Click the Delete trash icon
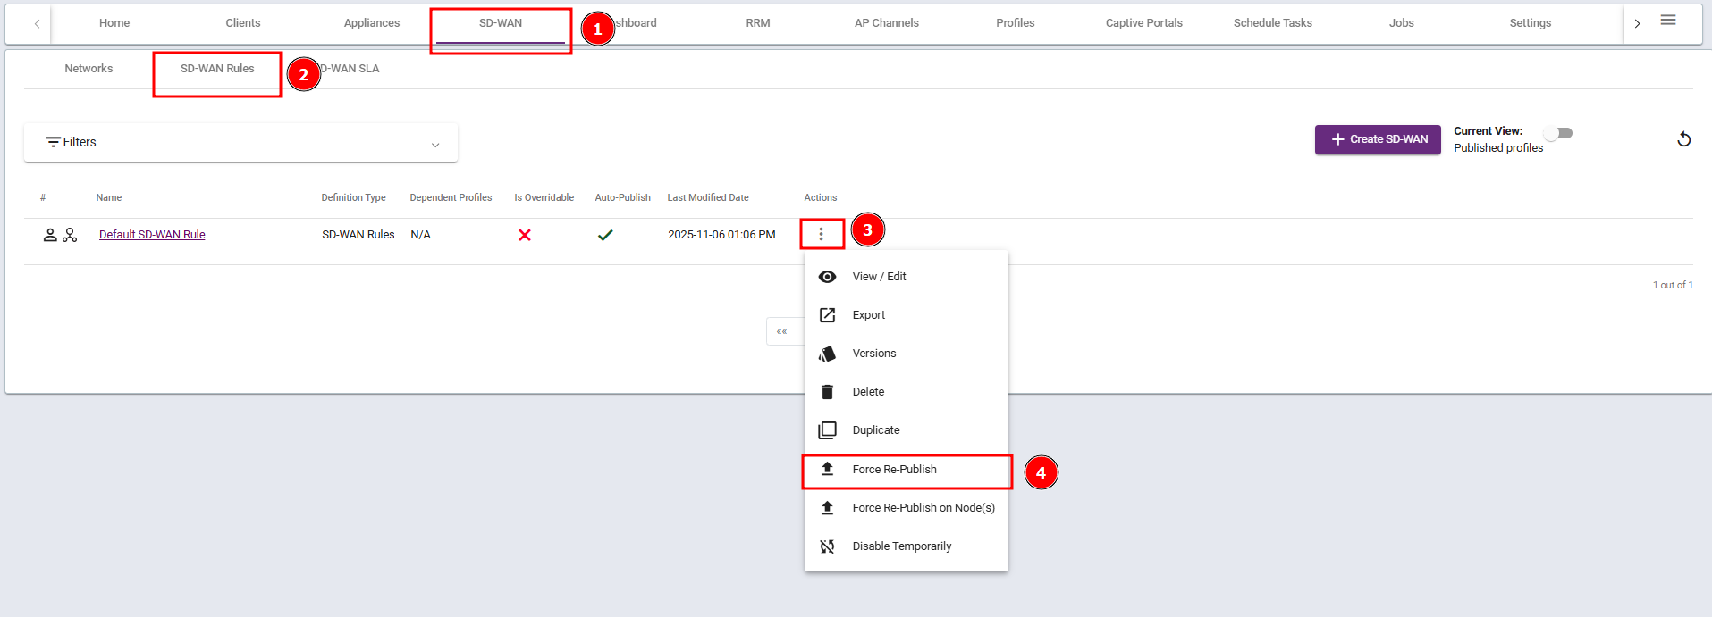Viewport: 1712px width, 617px height. [x=828, y=392]
